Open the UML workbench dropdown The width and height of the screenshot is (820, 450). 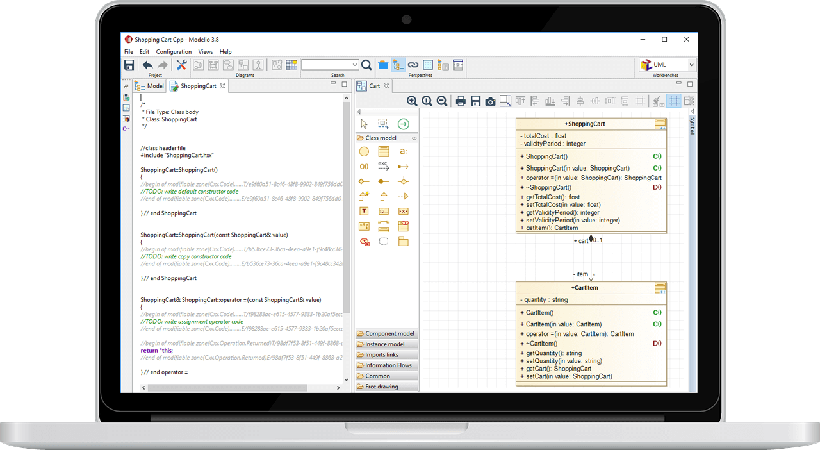click(668, 65)
